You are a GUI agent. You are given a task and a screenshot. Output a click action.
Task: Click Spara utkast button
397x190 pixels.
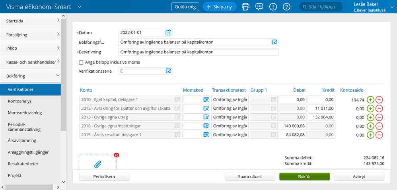pyautogui.click(x=250, y=176)
